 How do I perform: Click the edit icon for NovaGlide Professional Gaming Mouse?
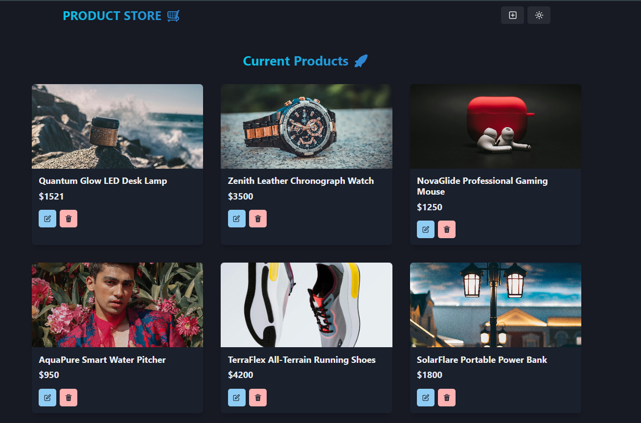426,229
